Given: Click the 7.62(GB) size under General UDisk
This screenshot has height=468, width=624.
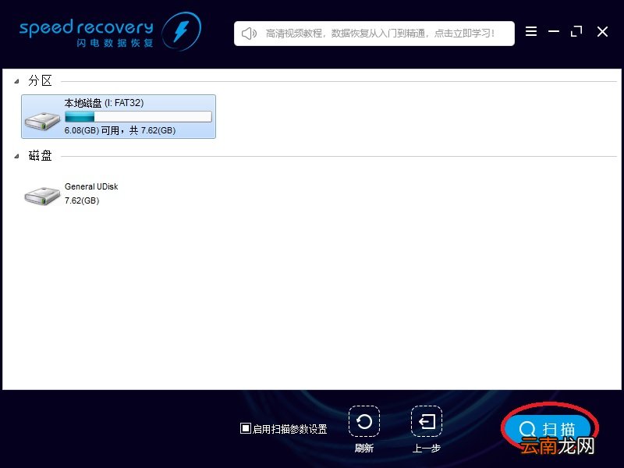Looking at the screenshot, I should pos(82,200).
